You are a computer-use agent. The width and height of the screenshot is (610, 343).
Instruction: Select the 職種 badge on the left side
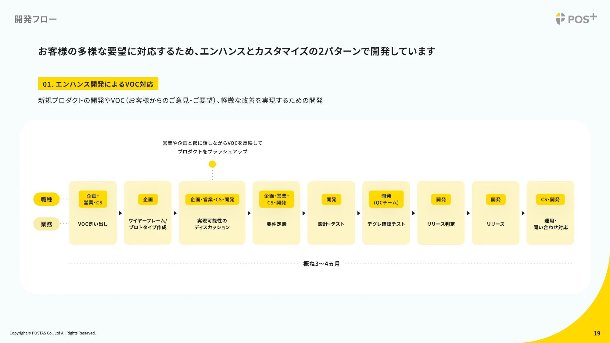coord(46,199)
